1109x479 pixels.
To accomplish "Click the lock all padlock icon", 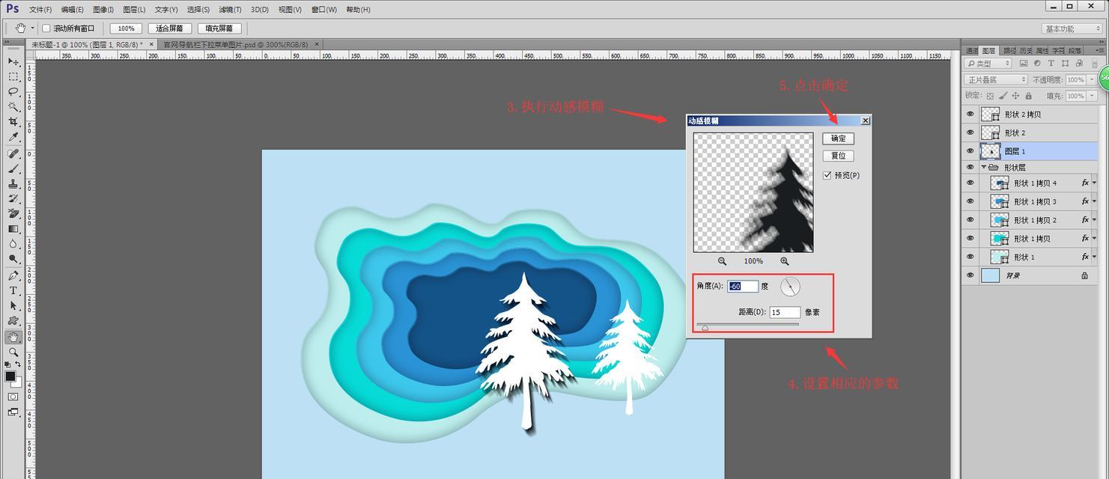I will 1028,96.
